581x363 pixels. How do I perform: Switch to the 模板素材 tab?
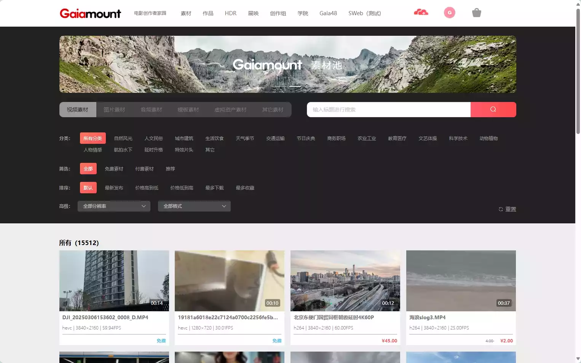(x=188, y=110)
